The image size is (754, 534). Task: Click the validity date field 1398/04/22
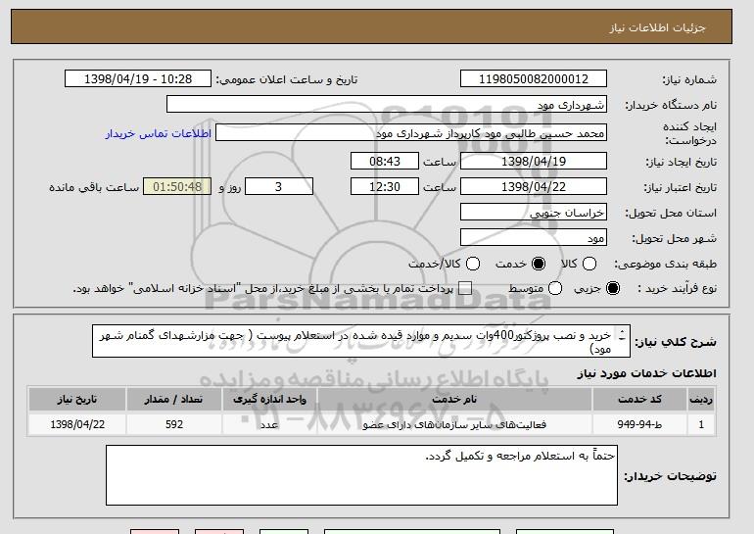[534, 187]
